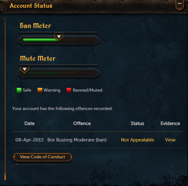This screenshot has height=186, width=188.
Task: Open View Code of Conduct button
Action: click(43, 157)
